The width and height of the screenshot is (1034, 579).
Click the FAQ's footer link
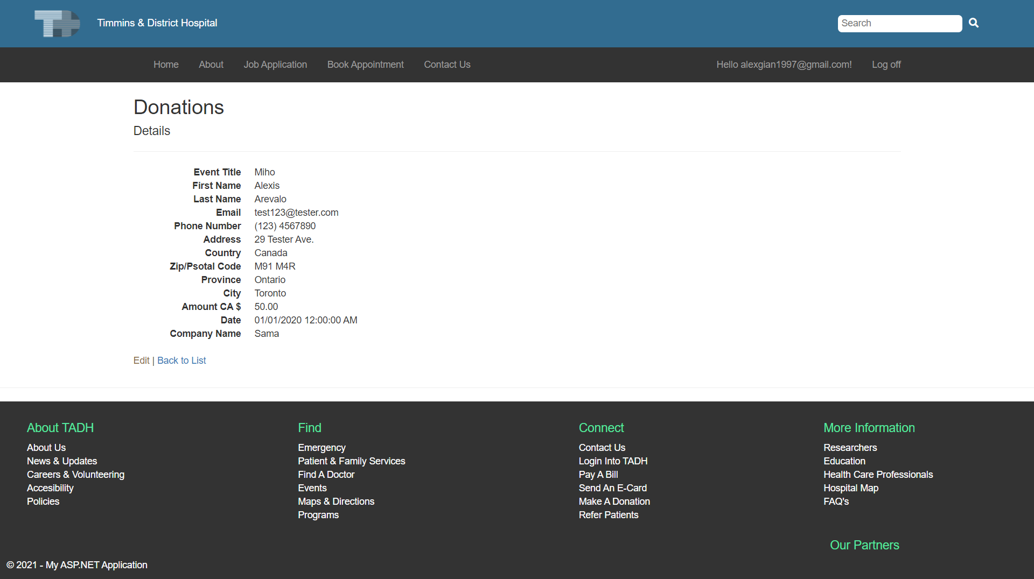(836, 502)
